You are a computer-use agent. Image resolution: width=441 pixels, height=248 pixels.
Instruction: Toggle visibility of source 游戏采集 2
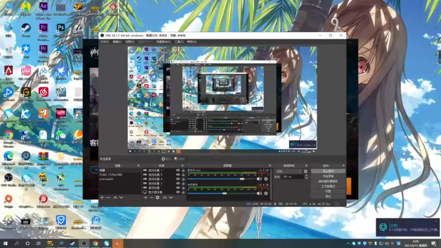tap(178, 184)
